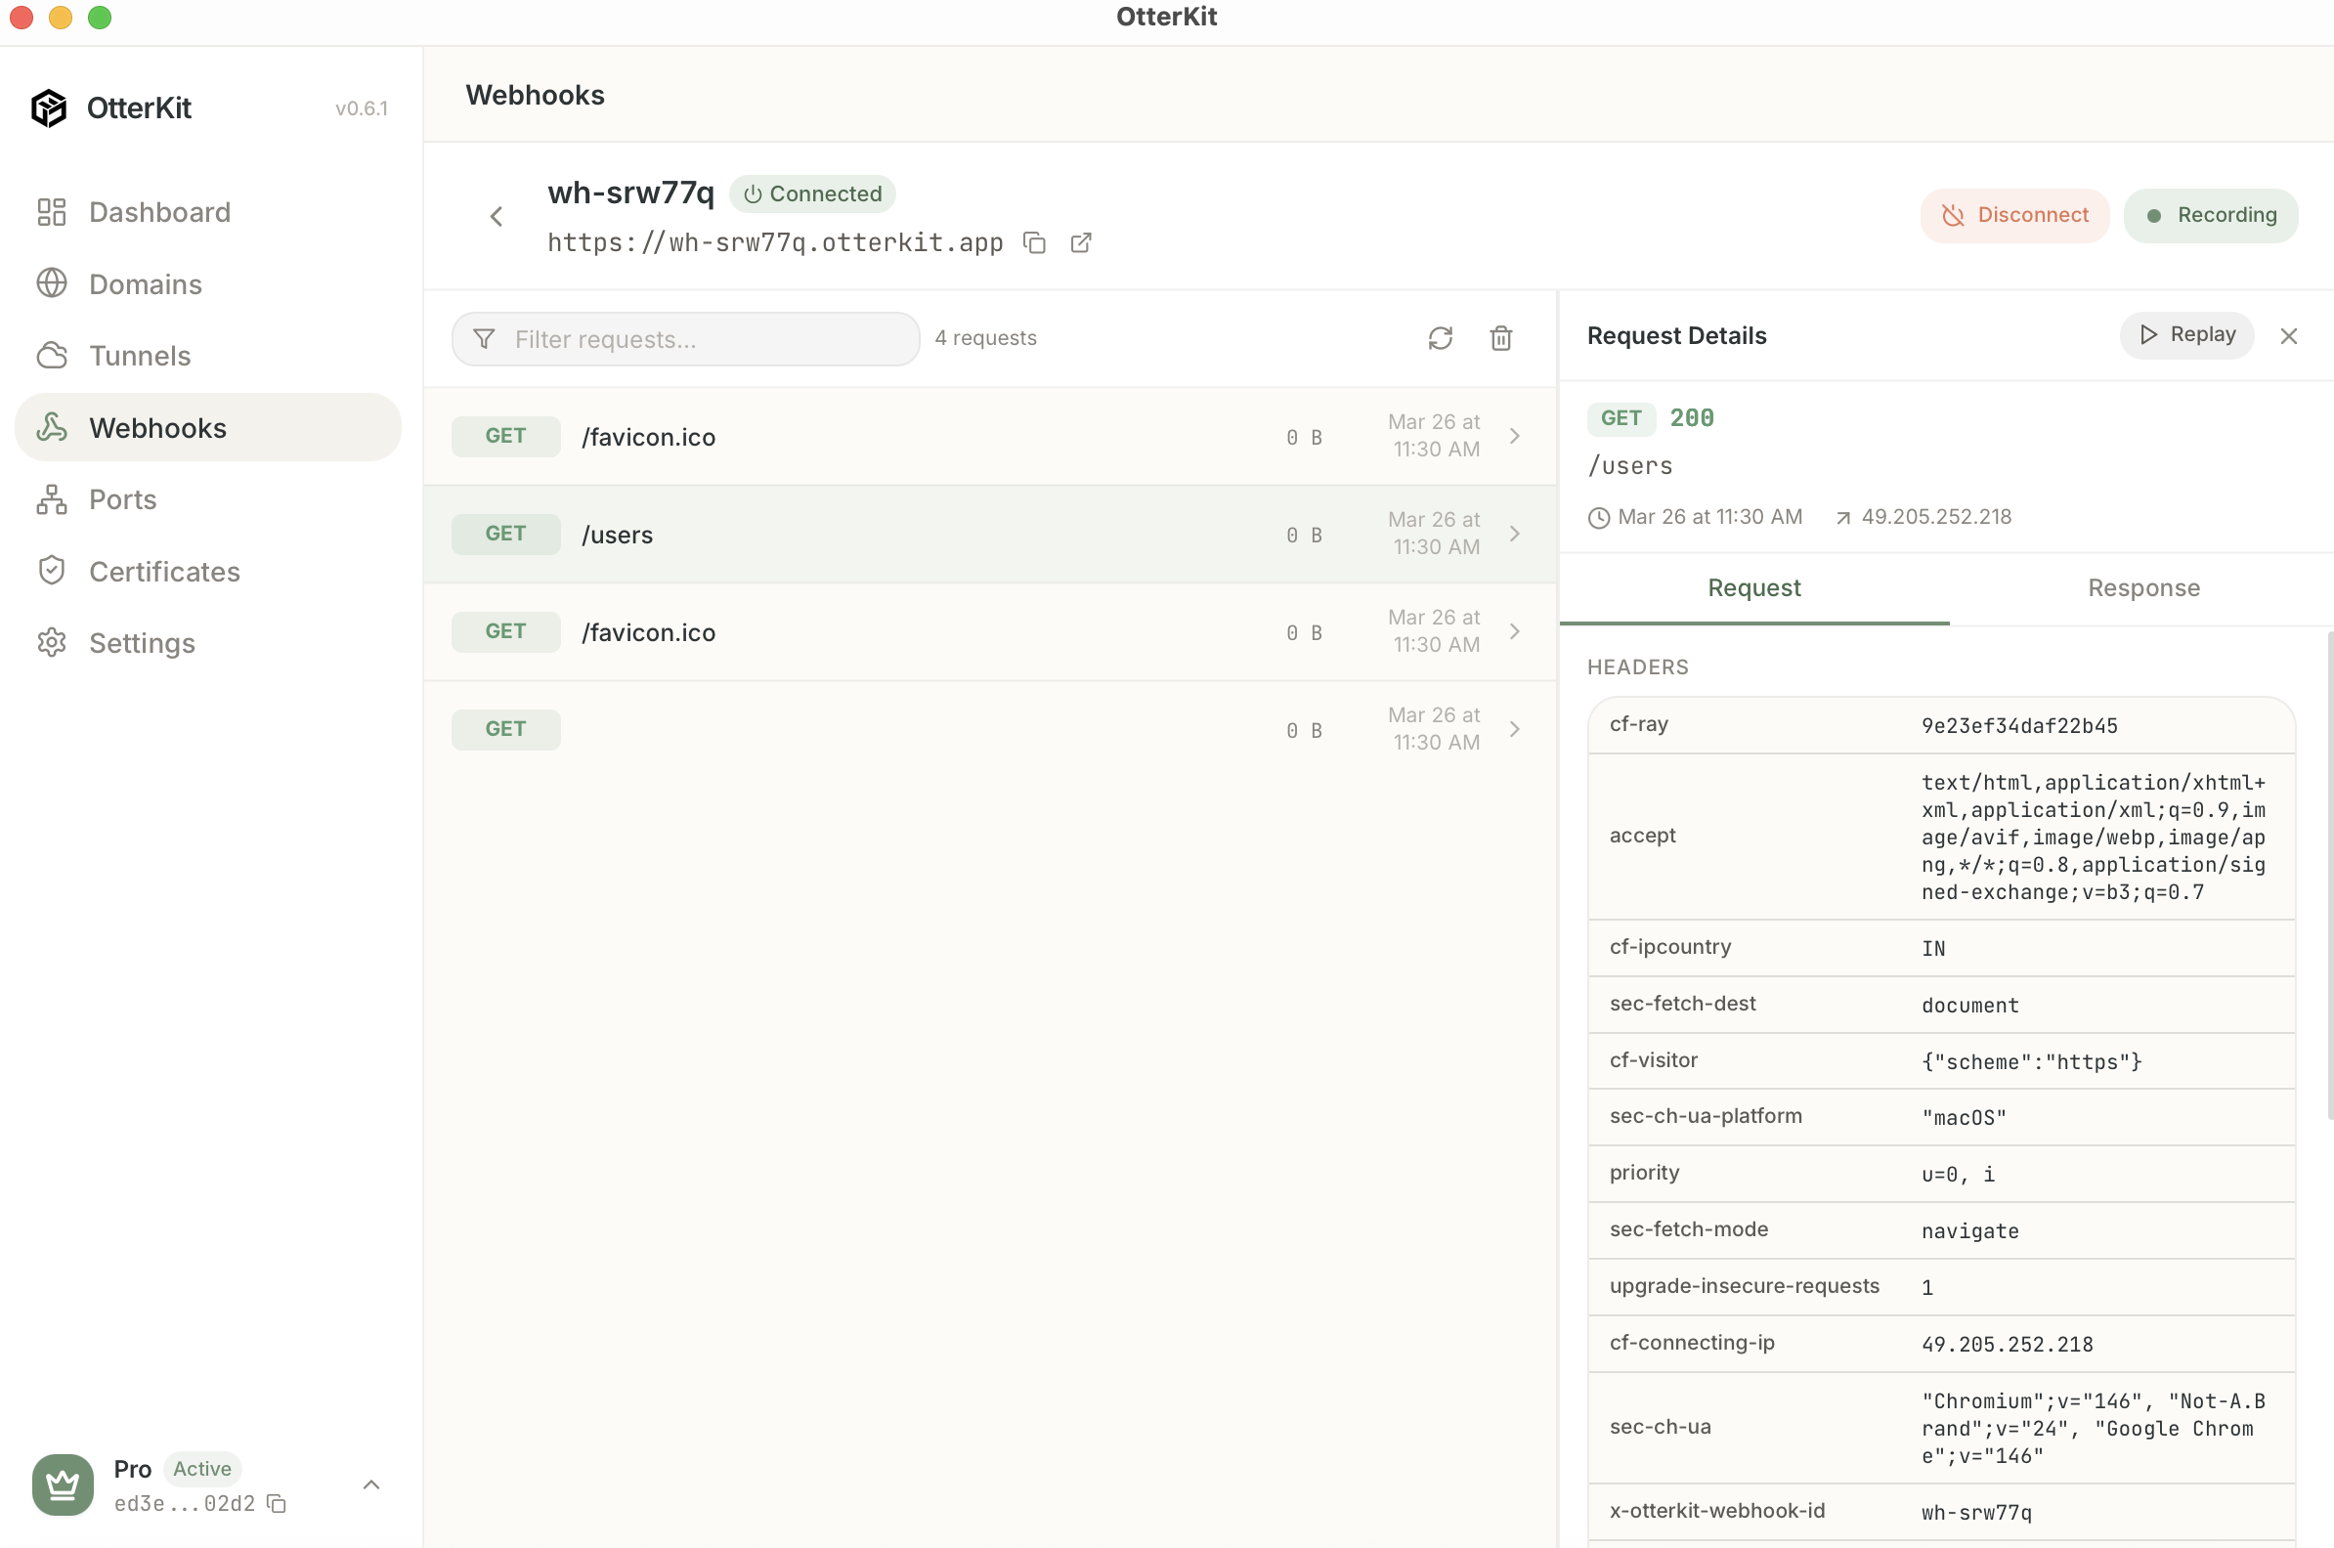2334x1548 pixels.
Task: Go back using the left chevron arrow
Action: [497, 216]
